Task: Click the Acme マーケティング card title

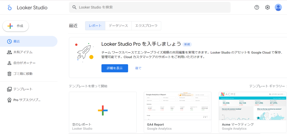Action: point(238,125)
